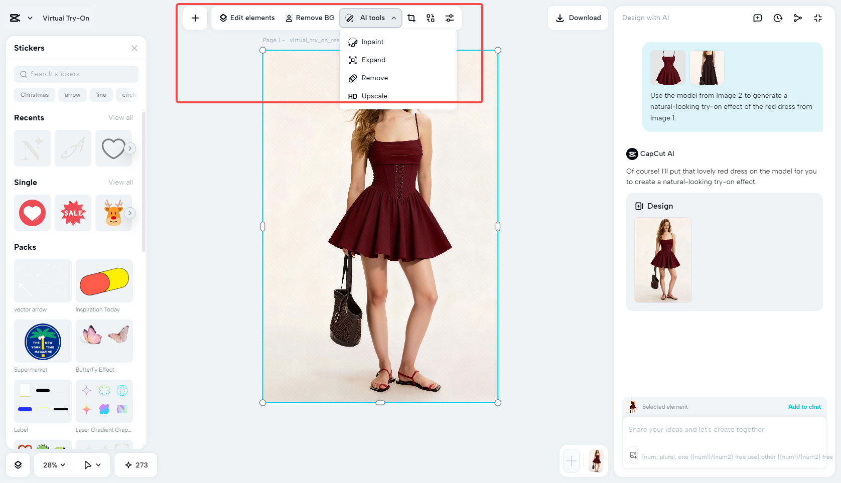
Task: Select the Crop tool in the toolbar
Action: tap(411, 18)
